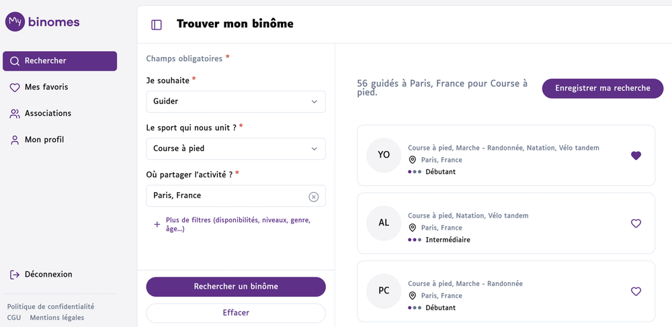The image size is (672, 327).
Task: Click the PC avatar circle
Action: tap(384, 291)
